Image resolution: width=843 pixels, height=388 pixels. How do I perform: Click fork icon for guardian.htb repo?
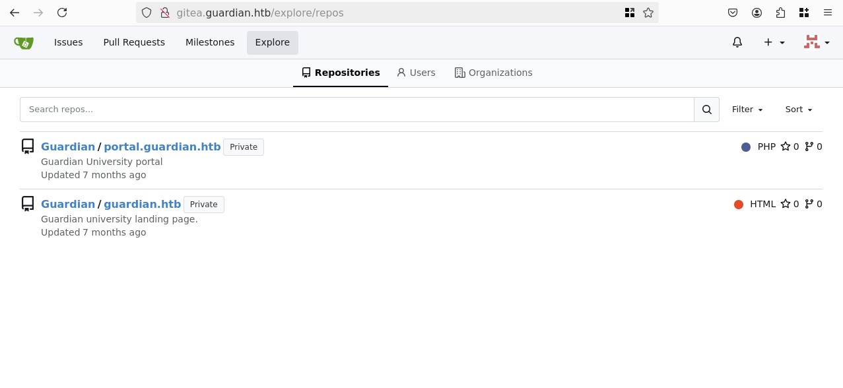point(809,204)
